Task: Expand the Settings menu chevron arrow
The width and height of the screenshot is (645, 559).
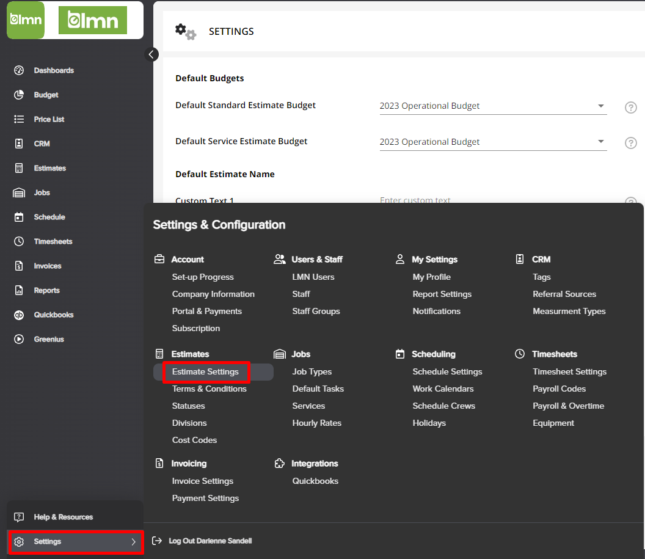Action: [x=133, y=542]
